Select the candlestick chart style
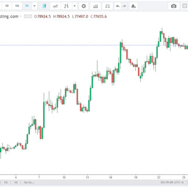This screenshot has width=188, height=188. (x=44, y=6)
